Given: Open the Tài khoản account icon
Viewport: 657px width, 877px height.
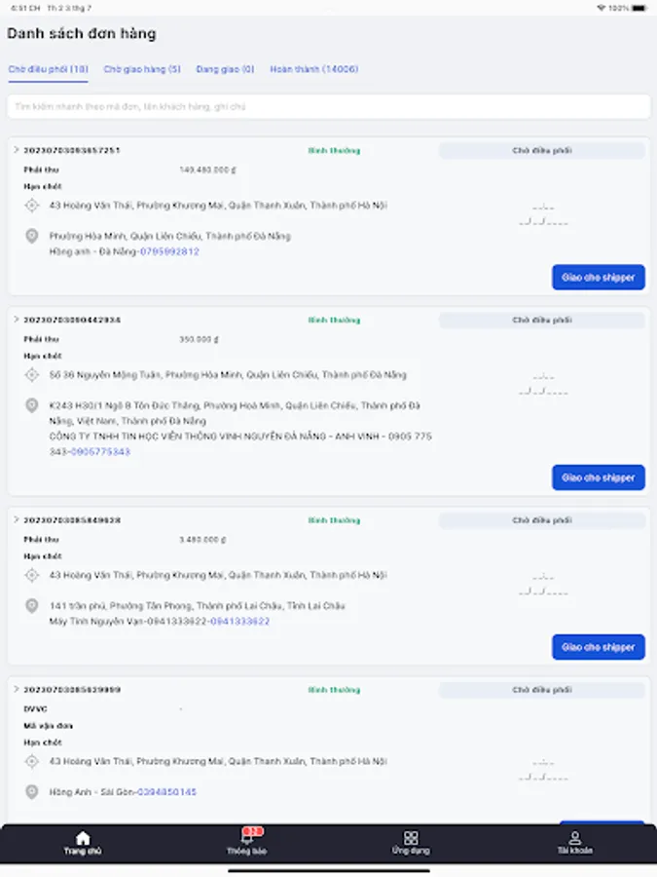Looking at the screenshot, I should pos(574,838).
